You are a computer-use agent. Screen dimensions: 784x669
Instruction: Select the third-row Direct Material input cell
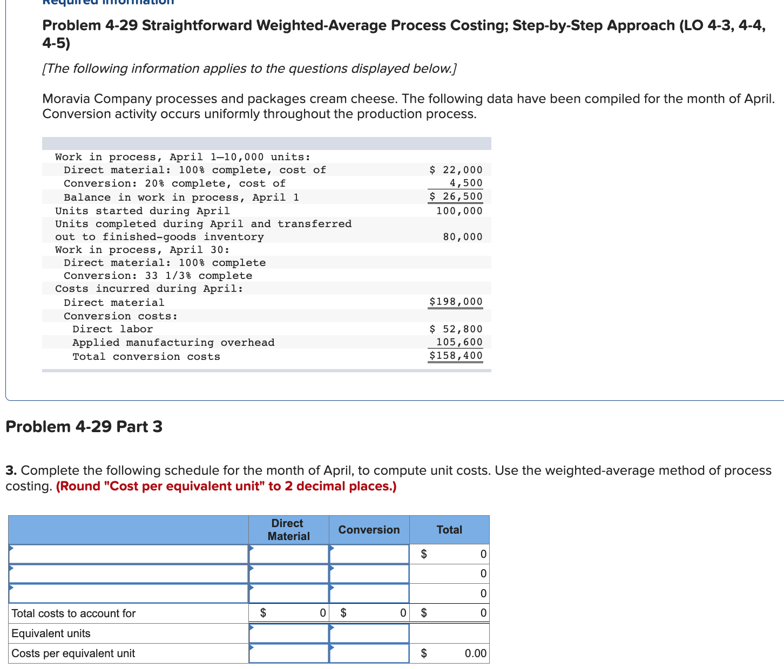pyautogui.click(x=288, y=593)
